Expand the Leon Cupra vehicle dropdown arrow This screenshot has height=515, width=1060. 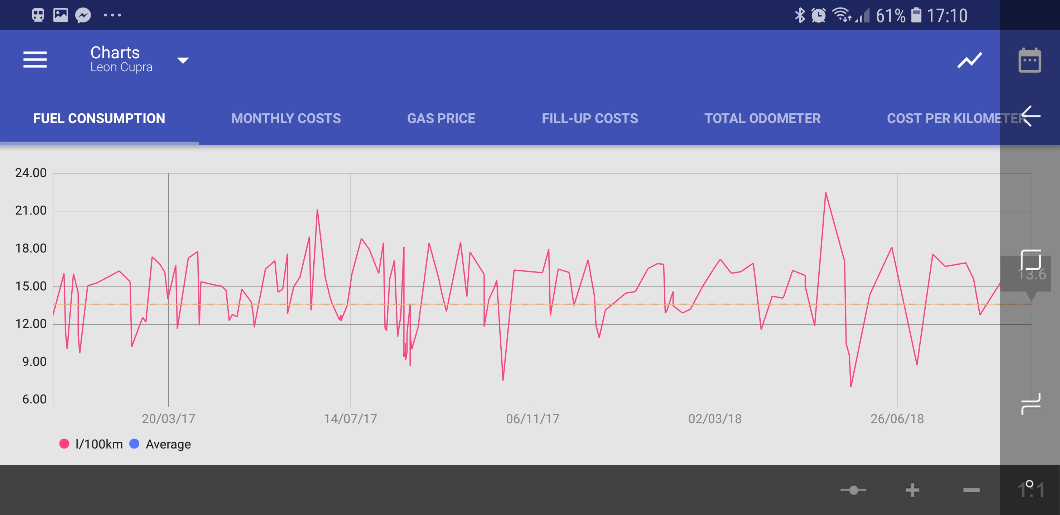[183, 60]
